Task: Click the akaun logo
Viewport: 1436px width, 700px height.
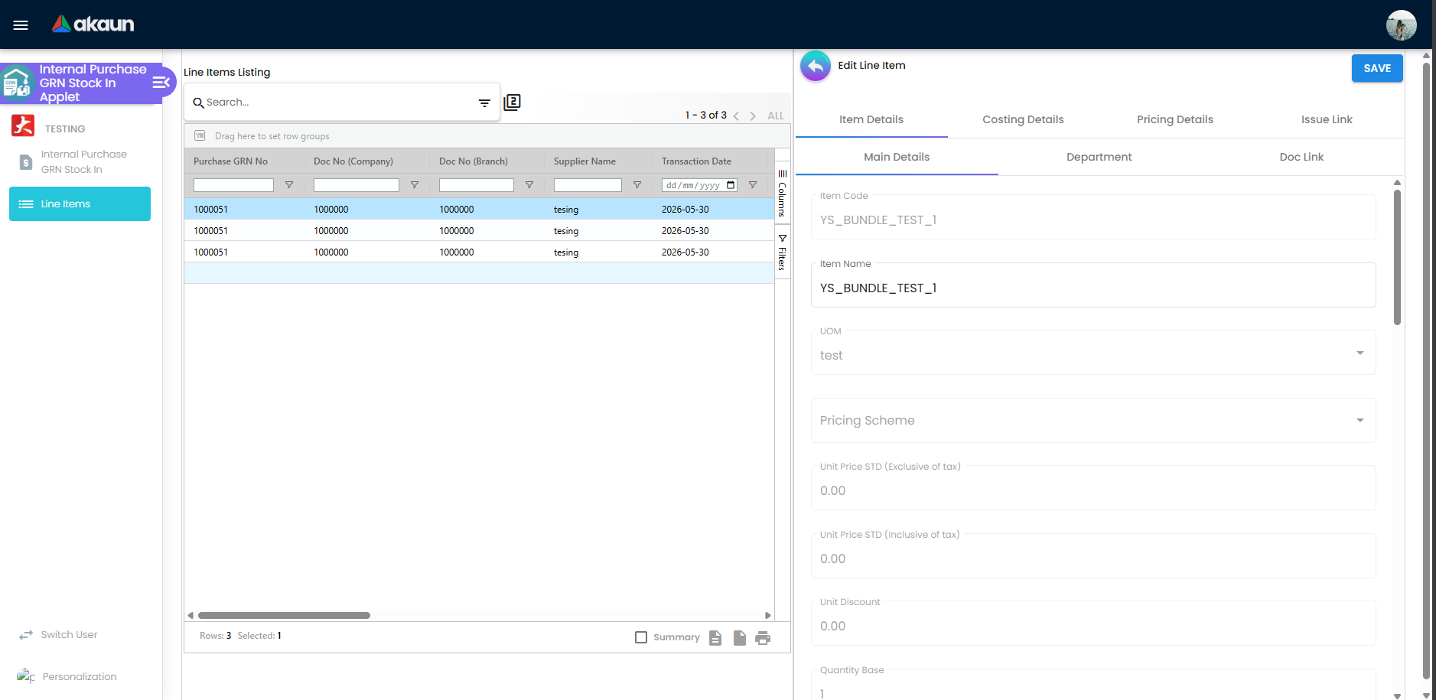Action: point(93,24)
